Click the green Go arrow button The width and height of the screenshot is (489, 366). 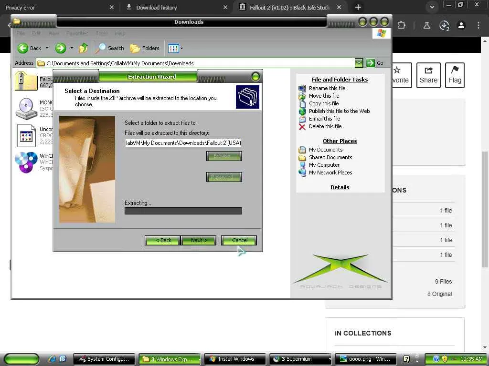pos(370,63)
